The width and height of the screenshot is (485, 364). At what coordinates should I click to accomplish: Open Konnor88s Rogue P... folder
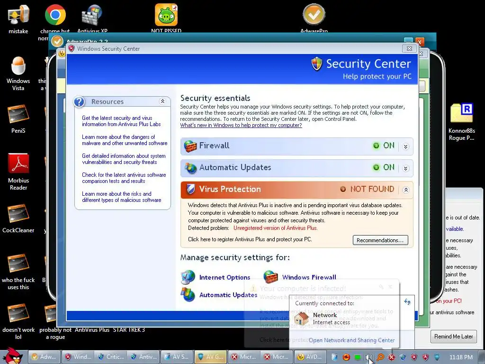[461, 122]
